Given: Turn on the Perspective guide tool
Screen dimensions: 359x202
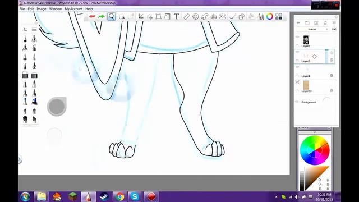Looking at the screenshot, I should pyautogui.click(x=213, y=16).
